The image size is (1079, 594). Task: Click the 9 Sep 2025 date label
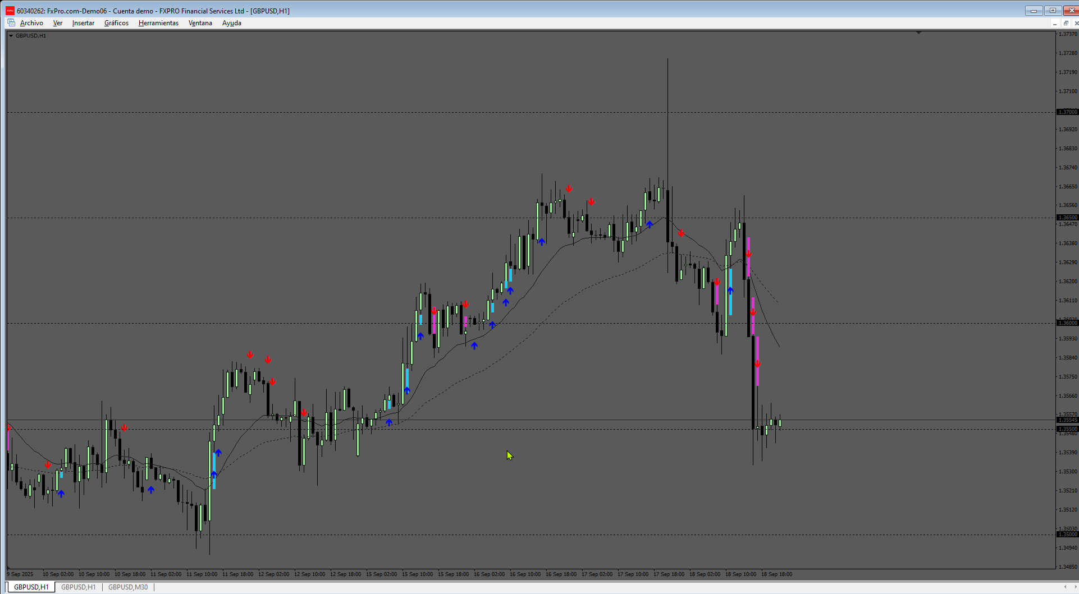[x=20, y=574]
